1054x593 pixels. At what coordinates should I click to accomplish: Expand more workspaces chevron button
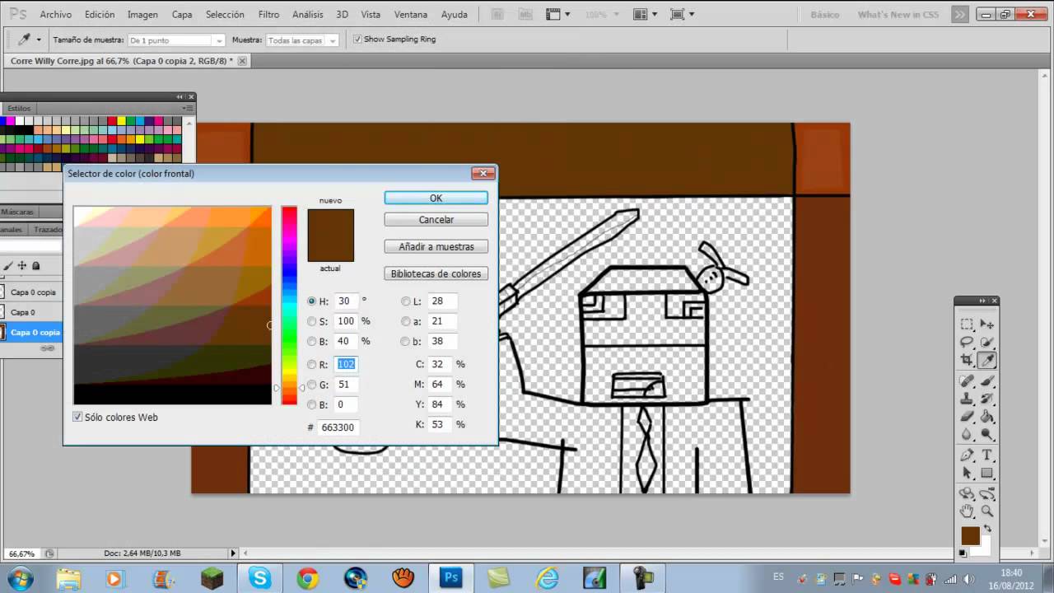(959, 14)
